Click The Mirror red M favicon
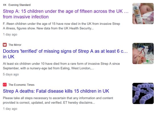The width and height of the screenshot is (158, 115). tap(5, 45)
